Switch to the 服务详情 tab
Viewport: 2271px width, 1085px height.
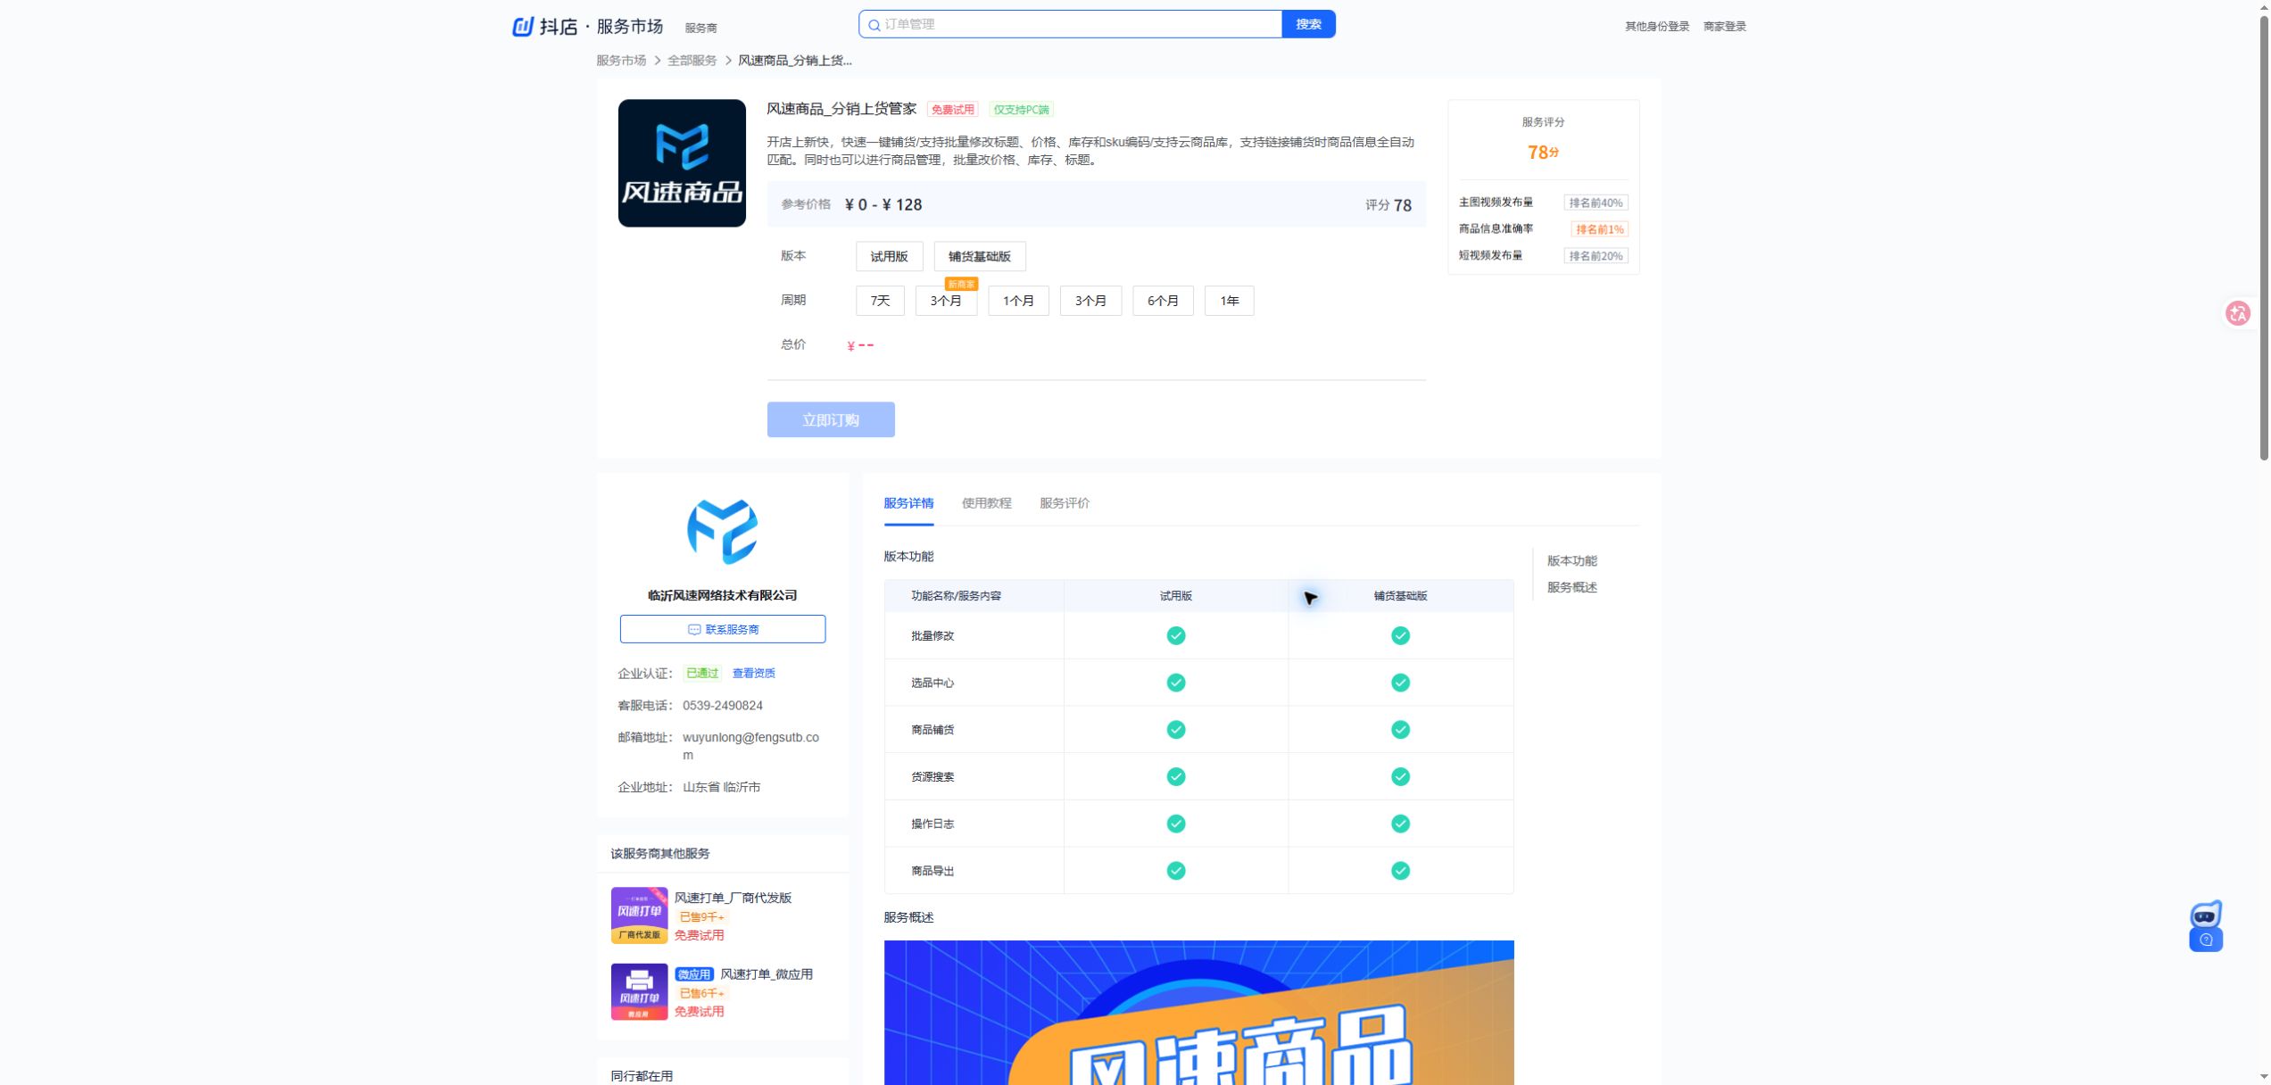(908, 503)
